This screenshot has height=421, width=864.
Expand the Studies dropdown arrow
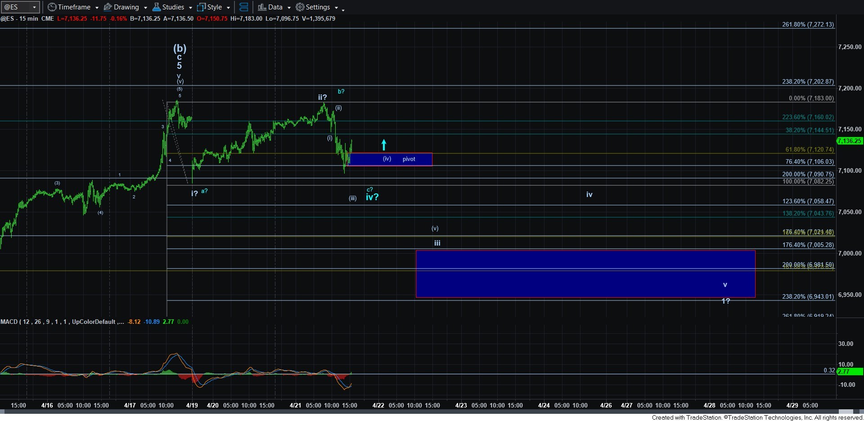[x=190, y=8]
